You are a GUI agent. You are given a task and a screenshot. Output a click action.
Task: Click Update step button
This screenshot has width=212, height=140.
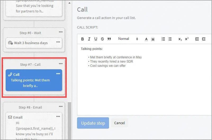pyautogui.click(x=93, y=123)
